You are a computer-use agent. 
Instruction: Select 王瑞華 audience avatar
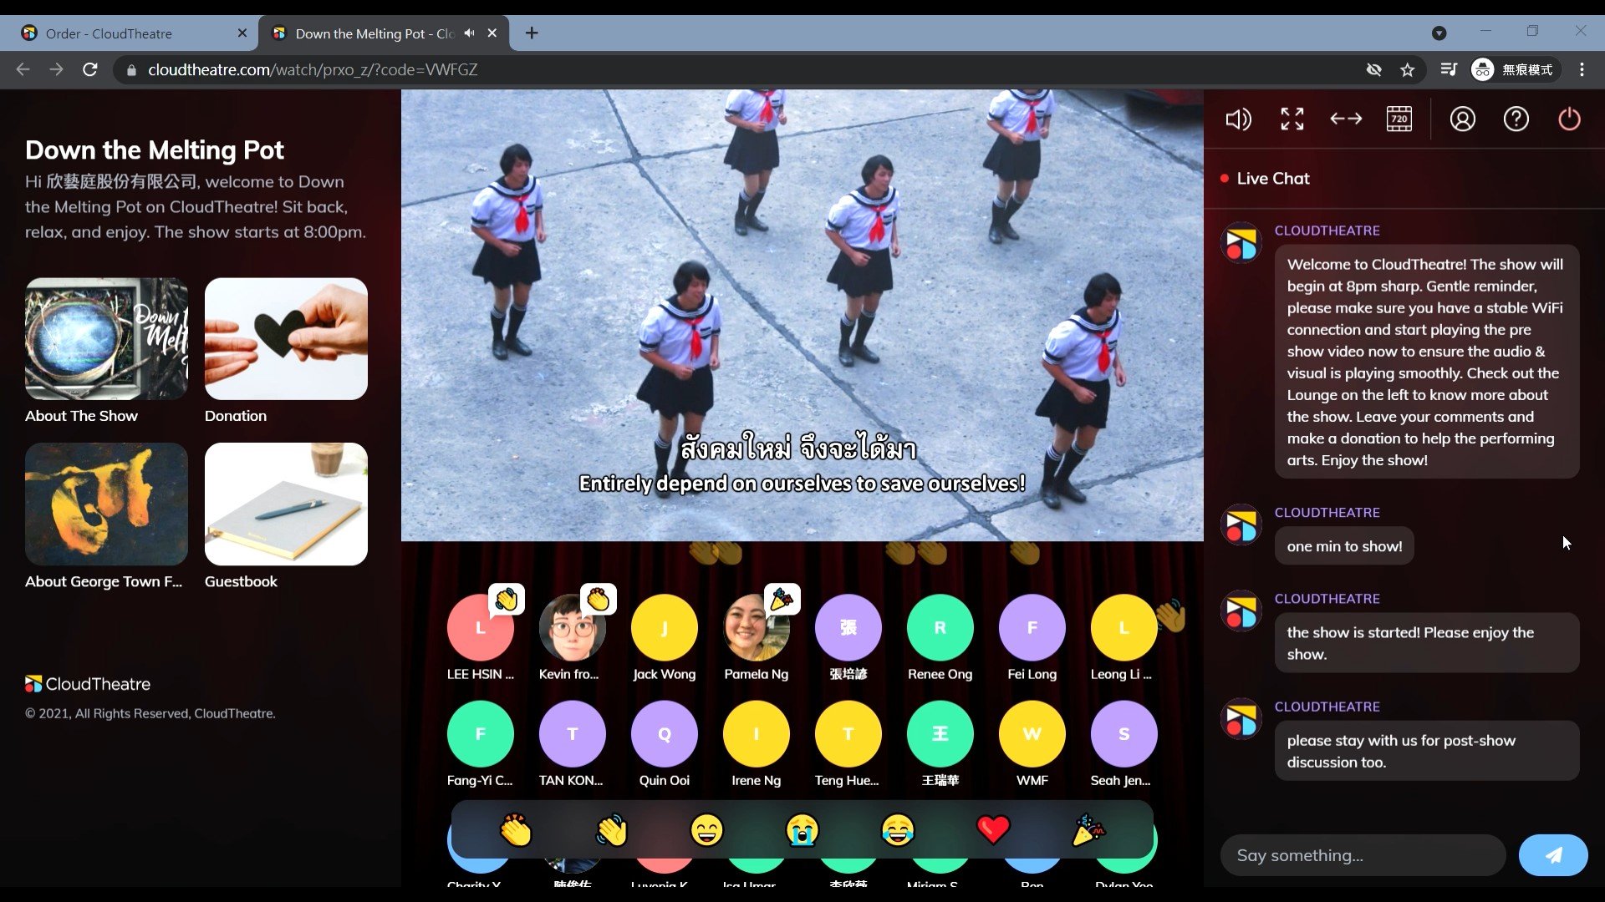tap(940, 733)
